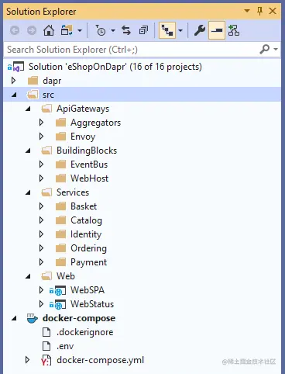Viewport: 285px width, 374px height.
Task: Select the Services folder label
Action: click(x=73, y=192)
